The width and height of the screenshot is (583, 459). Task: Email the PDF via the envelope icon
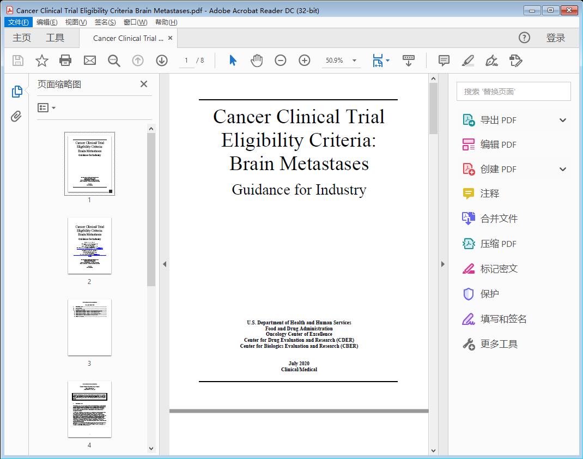point(89,60)
